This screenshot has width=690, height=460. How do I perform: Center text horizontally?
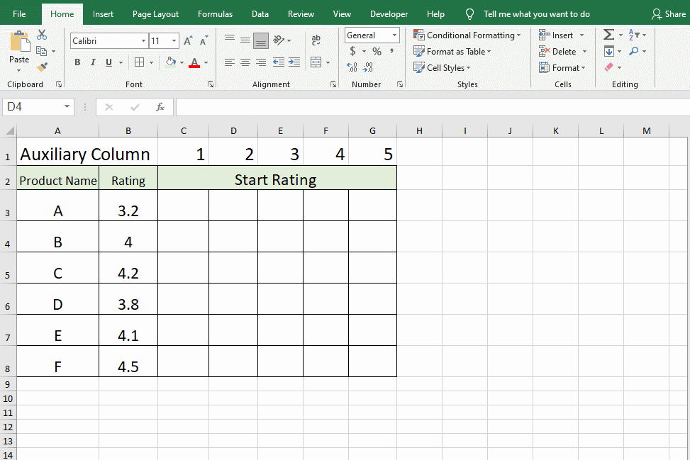(x=245, y=62)
